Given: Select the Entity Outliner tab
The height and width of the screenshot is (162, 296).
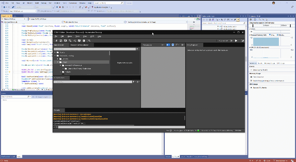Looking at the screenshot, I should [x=59, y=78].
